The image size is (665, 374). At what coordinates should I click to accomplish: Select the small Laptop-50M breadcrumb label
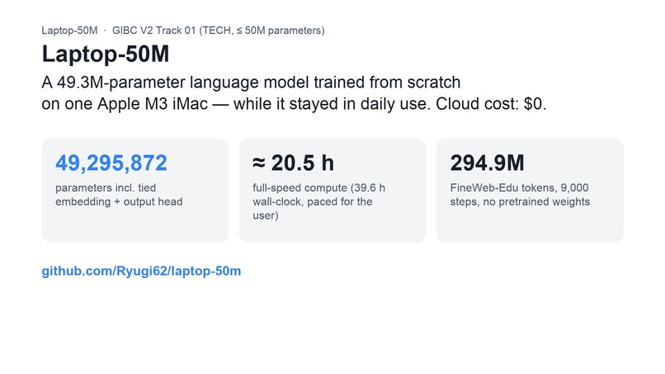pos(69,31)
